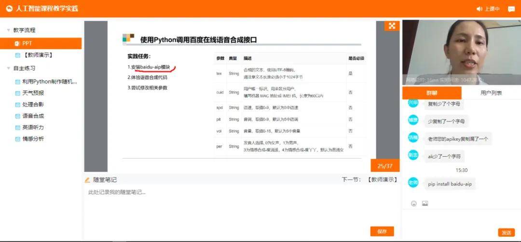521x242 pixels.
Task: Open the 英语听力 exercise
Action: point(33,127)
